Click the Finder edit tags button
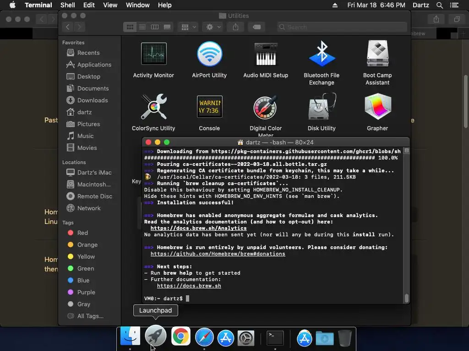This screenshot has width=469, height=351. click(256, 27)
